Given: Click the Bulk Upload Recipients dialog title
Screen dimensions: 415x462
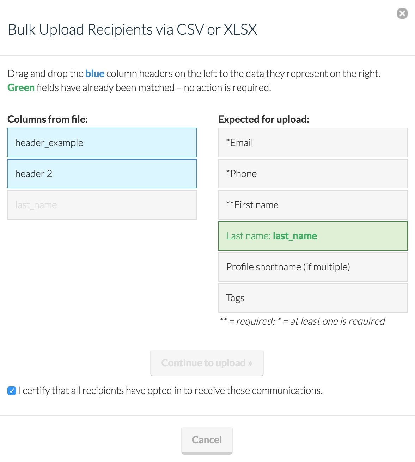Looking at the screenshot, I should point(132,30).
